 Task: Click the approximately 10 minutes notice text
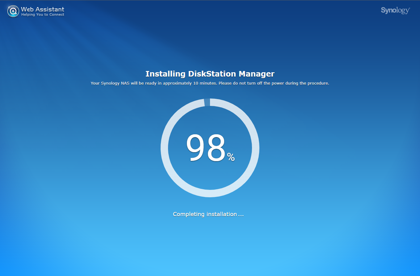pos(210,83)
